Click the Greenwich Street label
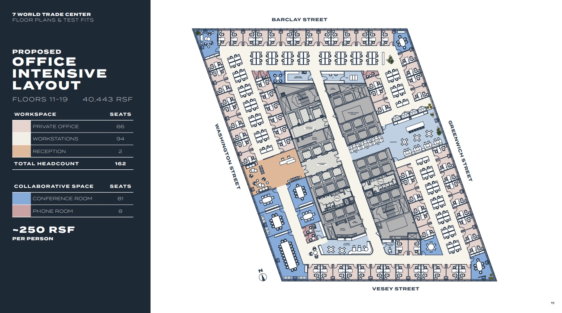 tap(460, 151)
